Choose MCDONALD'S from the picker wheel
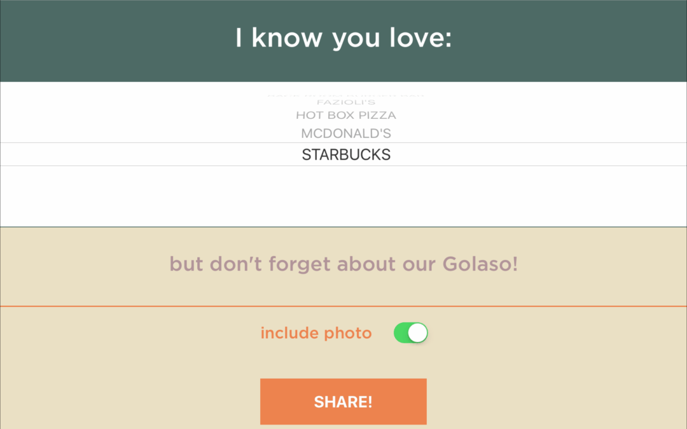 (346, 133)
